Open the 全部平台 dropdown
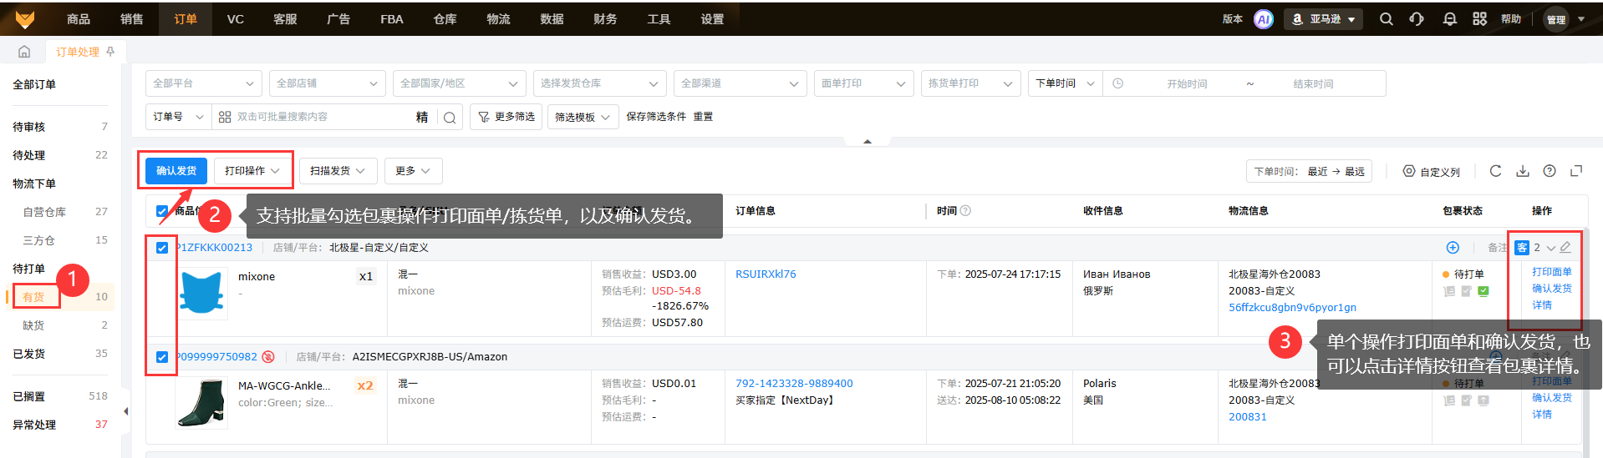This screenshot has height=458, width=1603. pyautogui.click(x=204, y=83)
